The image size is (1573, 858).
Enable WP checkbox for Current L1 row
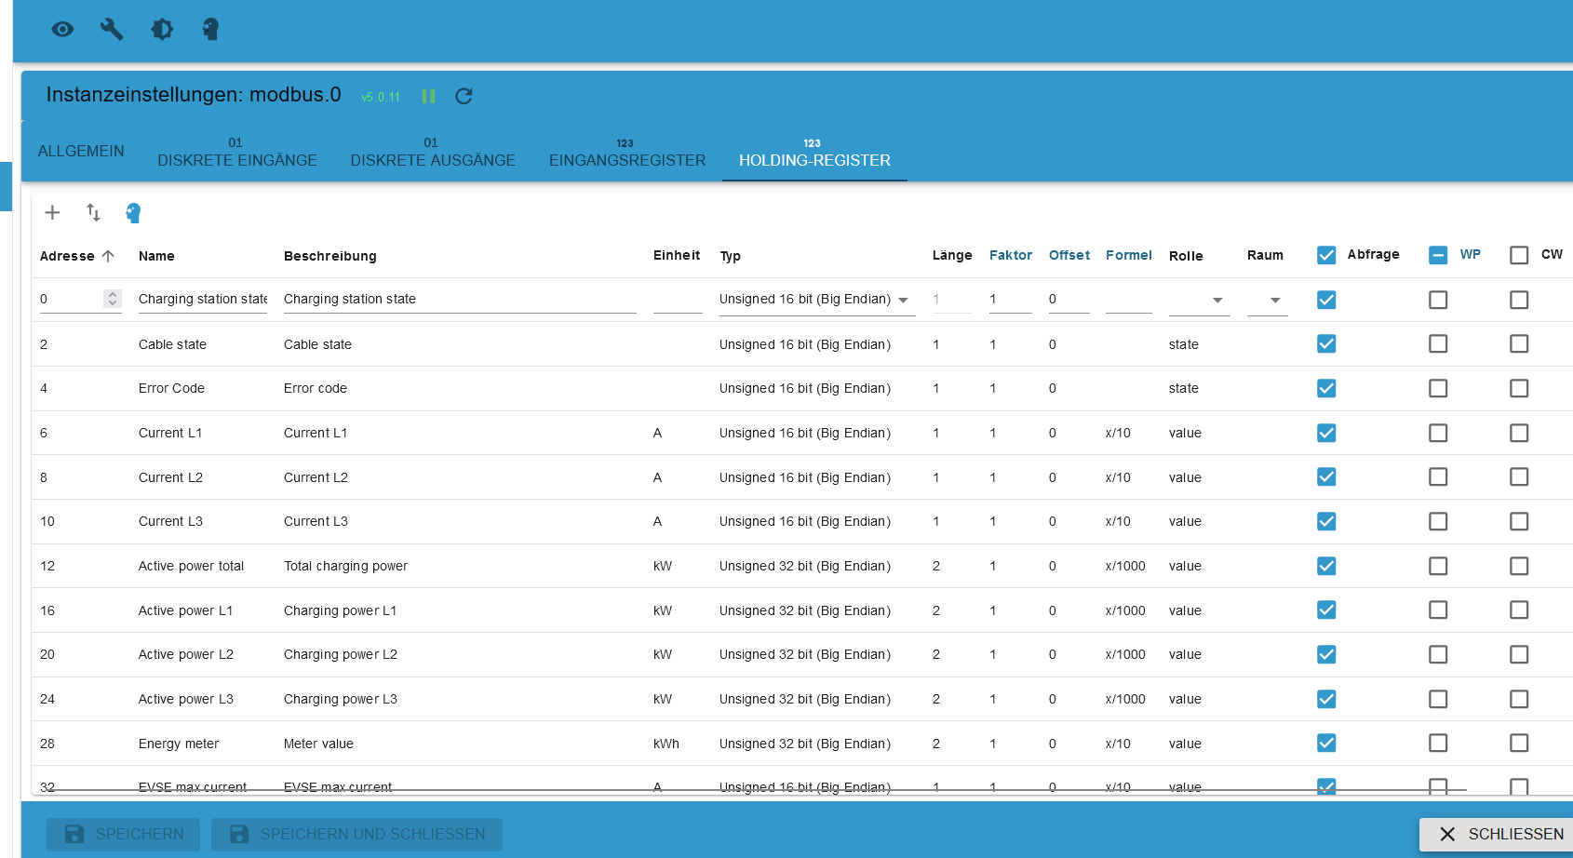click(1438, 433)
